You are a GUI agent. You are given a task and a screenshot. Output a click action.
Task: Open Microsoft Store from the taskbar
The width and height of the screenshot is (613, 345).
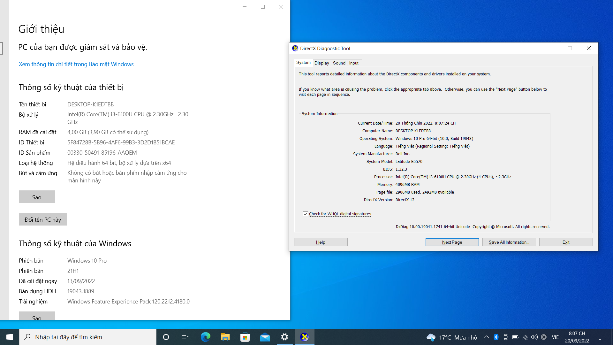point(245,337)
